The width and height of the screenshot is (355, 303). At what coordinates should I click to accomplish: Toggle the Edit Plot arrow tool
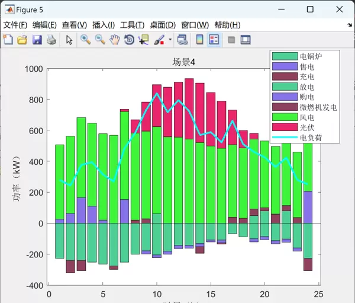69,40
